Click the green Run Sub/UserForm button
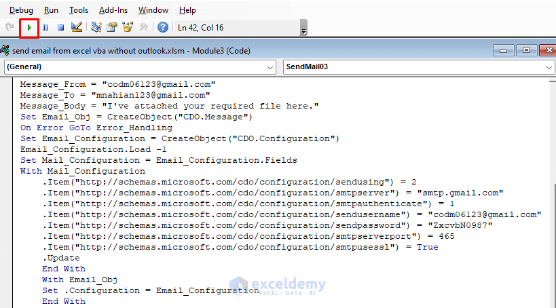This screenshot has height=308, width=556. tap(29, 28)
